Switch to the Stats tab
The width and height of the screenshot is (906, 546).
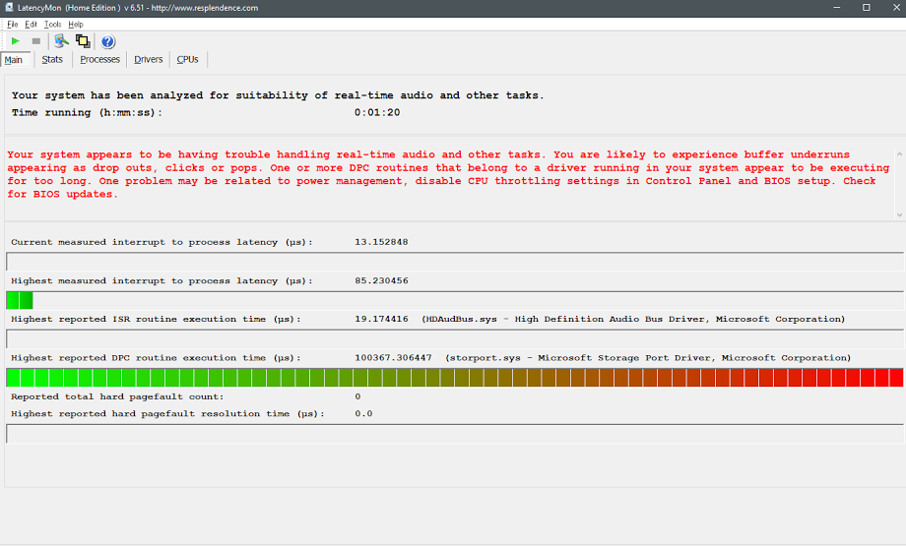pos(52,59)
